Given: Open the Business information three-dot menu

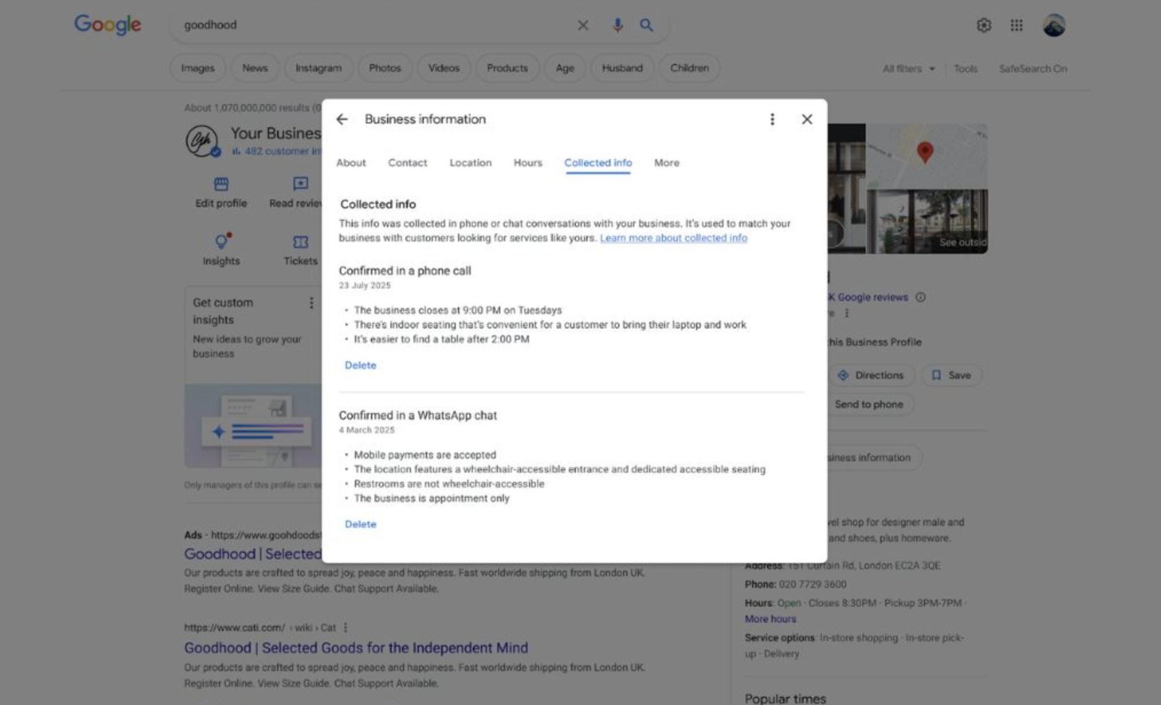Looking at the screenshot, I should pyautogui.click(x=772, y=119).
